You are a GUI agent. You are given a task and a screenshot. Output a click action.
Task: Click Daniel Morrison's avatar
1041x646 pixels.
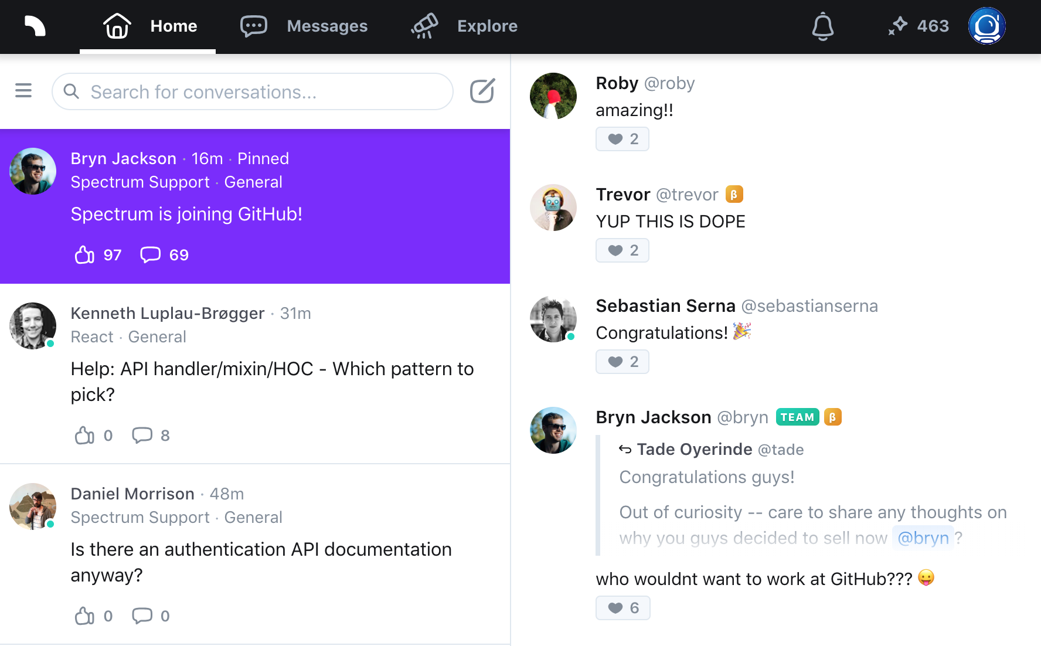(33, 506)
